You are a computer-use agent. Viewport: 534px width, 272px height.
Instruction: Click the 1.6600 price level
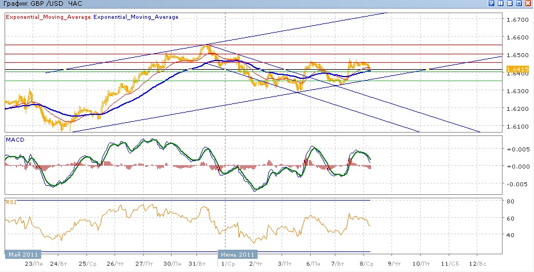518,37
